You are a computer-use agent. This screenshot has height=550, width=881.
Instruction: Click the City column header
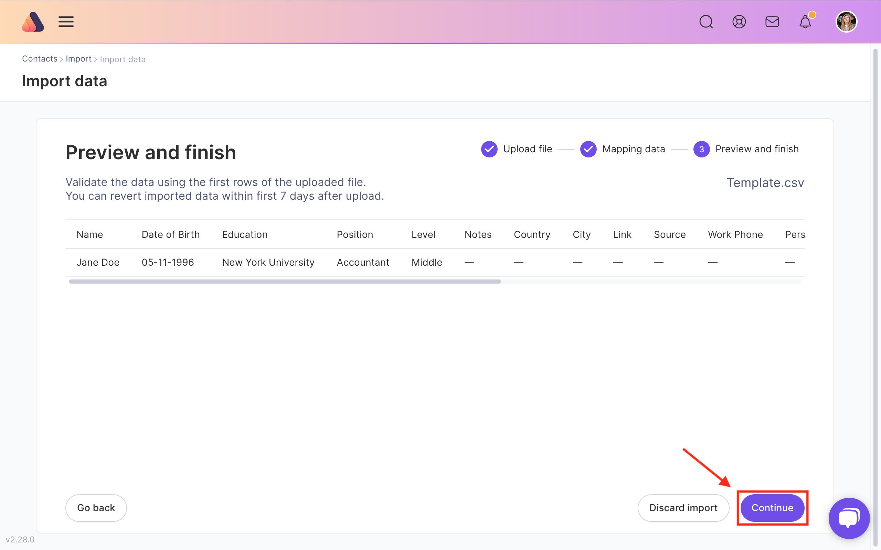[x=582, y=235]
